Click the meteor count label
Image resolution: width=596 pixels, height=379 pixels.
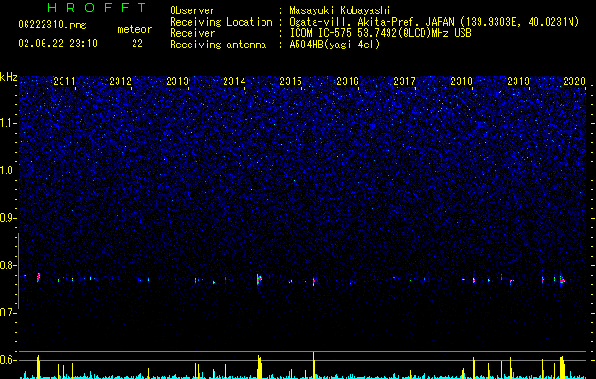pos(135,29)
